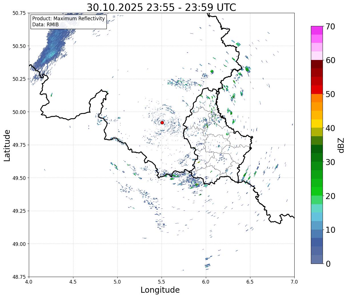The image size is (348, 297).
Task: Click the y-axis tick label 49.25
Action: click(x=19, y=211)
